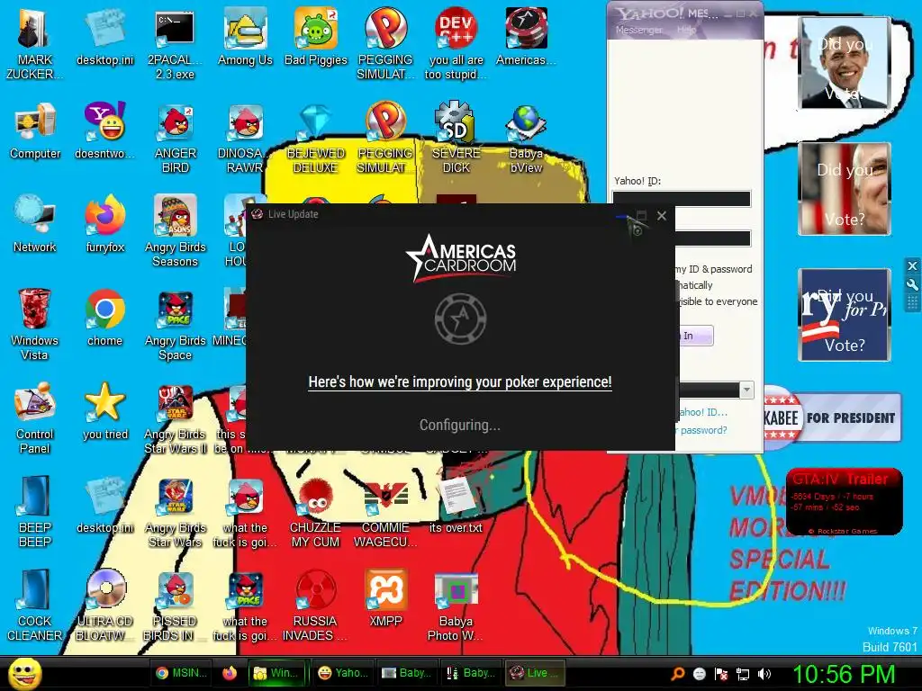Launch chome Chrome icon
The width and height of the screenshot is (922, 691).
point(104,318)
